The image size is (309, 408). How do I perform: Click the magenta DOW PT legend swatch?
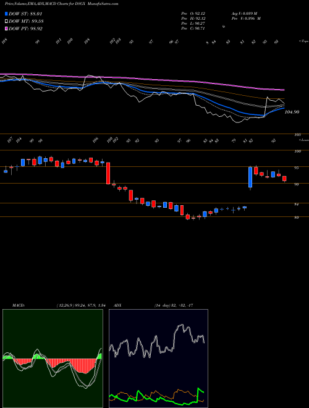(6, 28)
